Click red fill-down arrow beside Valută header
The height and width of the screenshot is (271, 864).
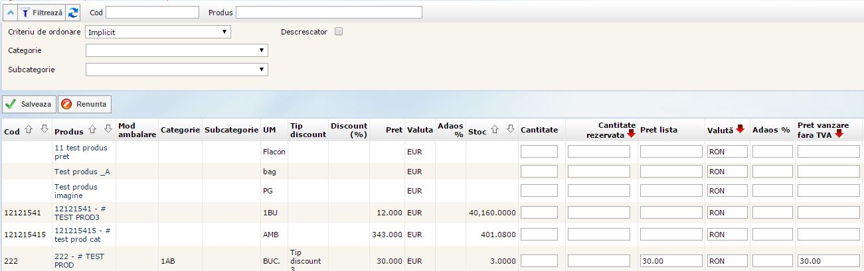pyautogui.click(x=740, y=129)
